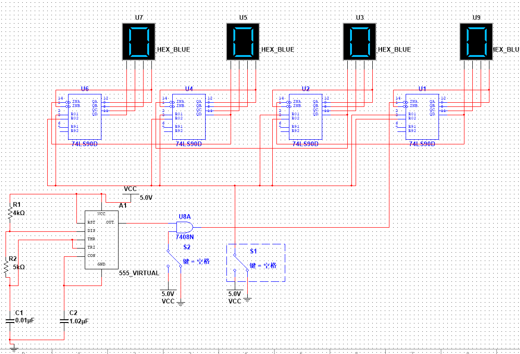Toggle switch S2
520x354 pixels.
pyautogui.click(x=175, y=258)
